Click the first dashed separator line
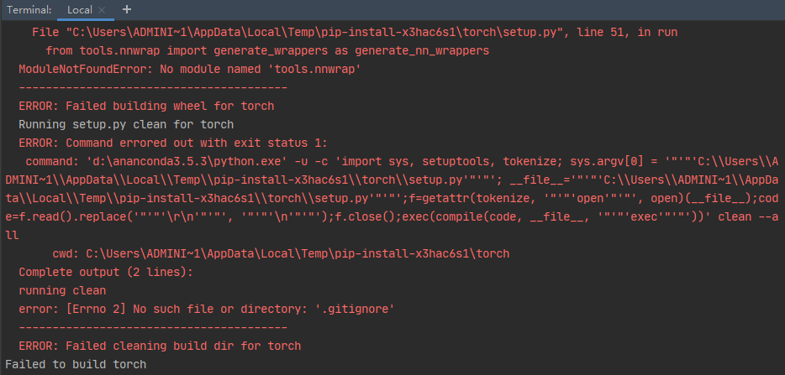The width and height of the screenshot is (785, 375). coord(153,88)
